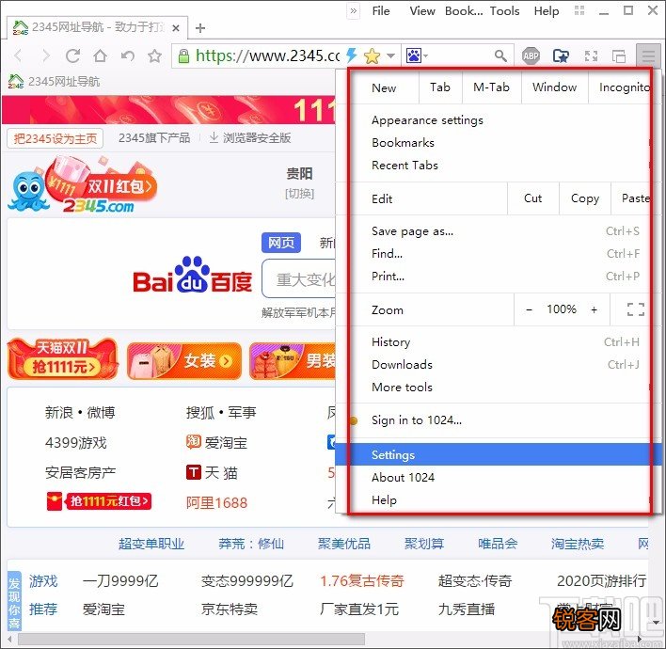Choose Window in the New row
This screenshot has width=666, height=649.
pos(554,87)
